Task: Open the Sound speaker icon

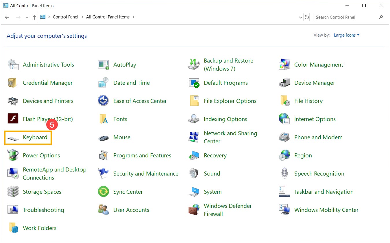Action: [x=194, y=174]
